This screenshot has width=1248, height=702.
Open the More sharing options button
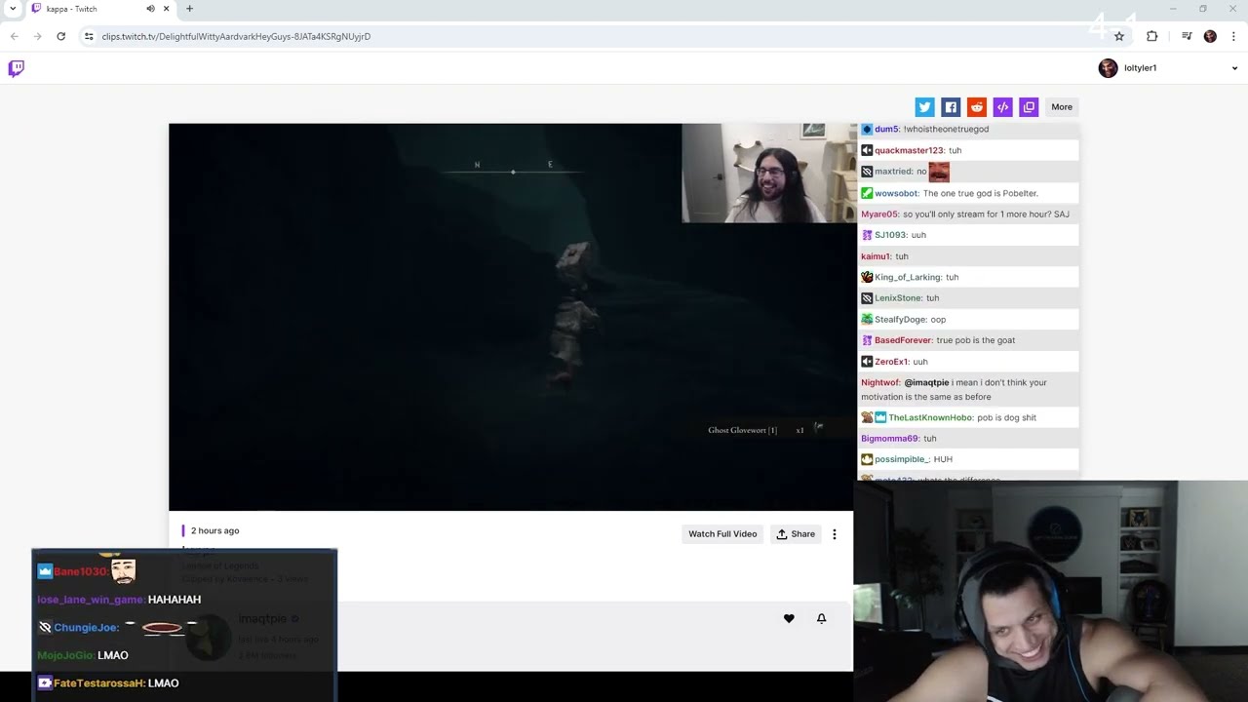(x=1062, y=107)
